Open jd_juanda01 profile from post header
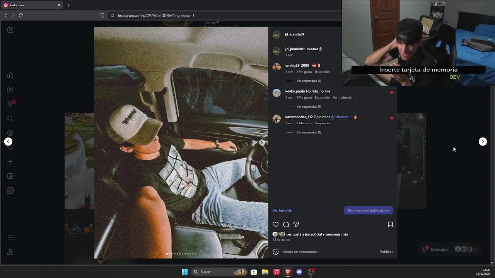The width and height of the screenshot is (495, 278). pos(294,34)
